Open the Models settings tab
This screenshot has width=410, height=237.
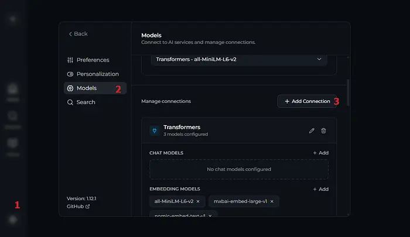pos(86,88)
